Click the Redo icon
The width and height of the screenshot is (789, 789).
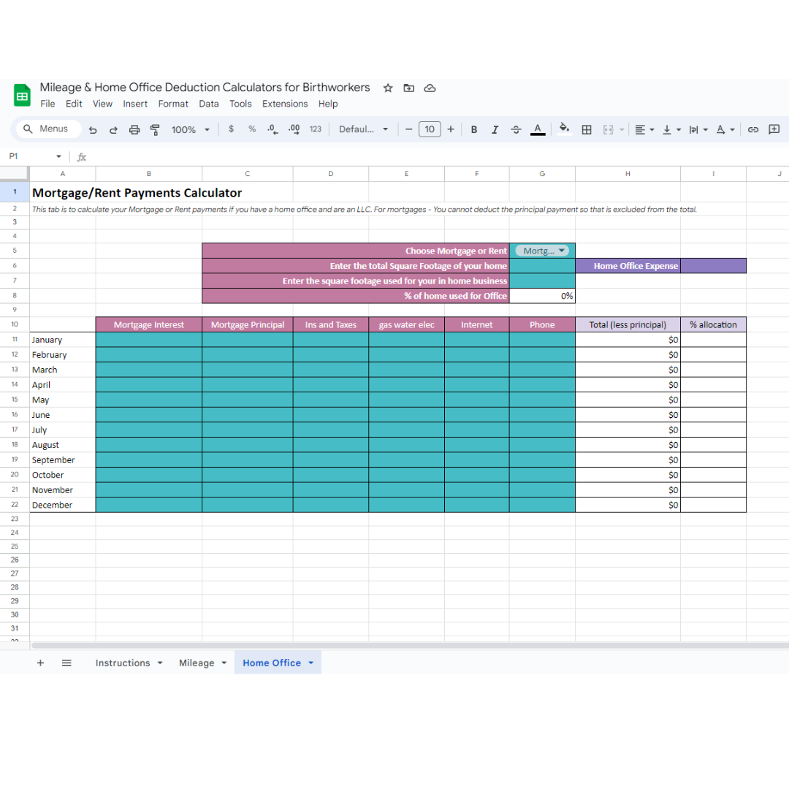click(113, 130)
